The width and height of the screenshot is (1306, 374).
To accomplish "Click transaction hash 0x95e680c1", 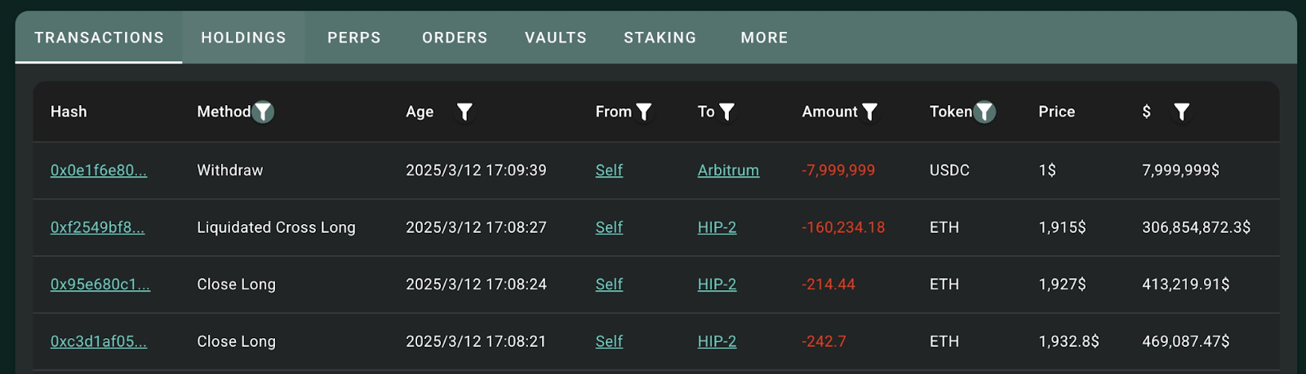I will [100, 284].
